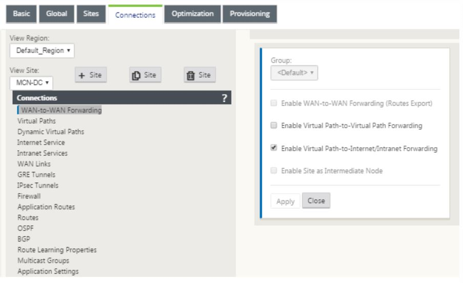Select the Connections tab
463x283 pixels.
pos(135,15)
